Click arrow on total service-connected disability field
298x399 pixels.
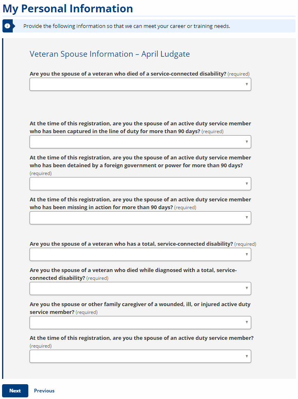(x=247, y=254)
